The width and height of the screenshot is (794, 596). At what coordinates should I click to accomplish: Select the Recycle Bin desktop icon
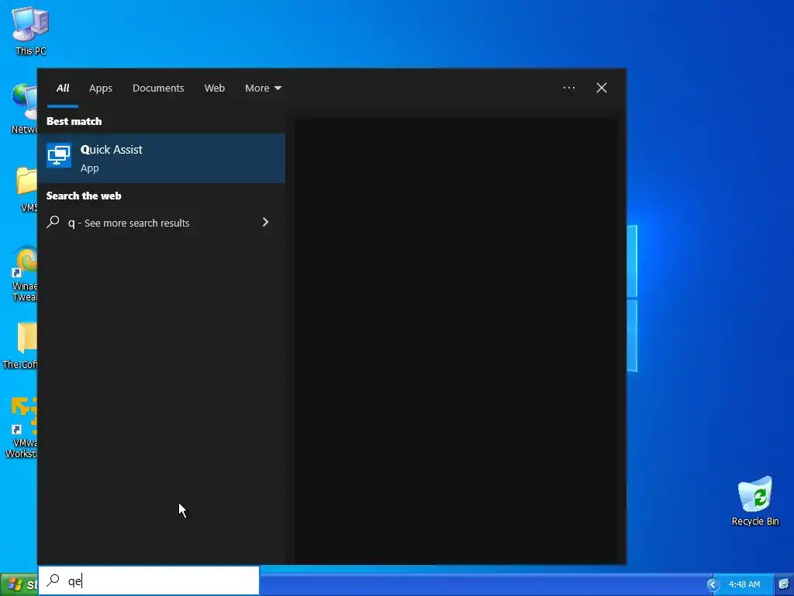[x=755, y=501]
